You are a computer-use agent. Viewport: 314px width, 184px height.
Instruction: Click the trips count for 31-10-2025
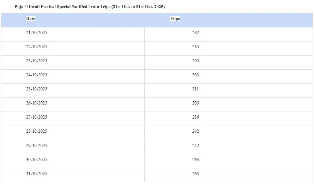click(x=195, y=174)
